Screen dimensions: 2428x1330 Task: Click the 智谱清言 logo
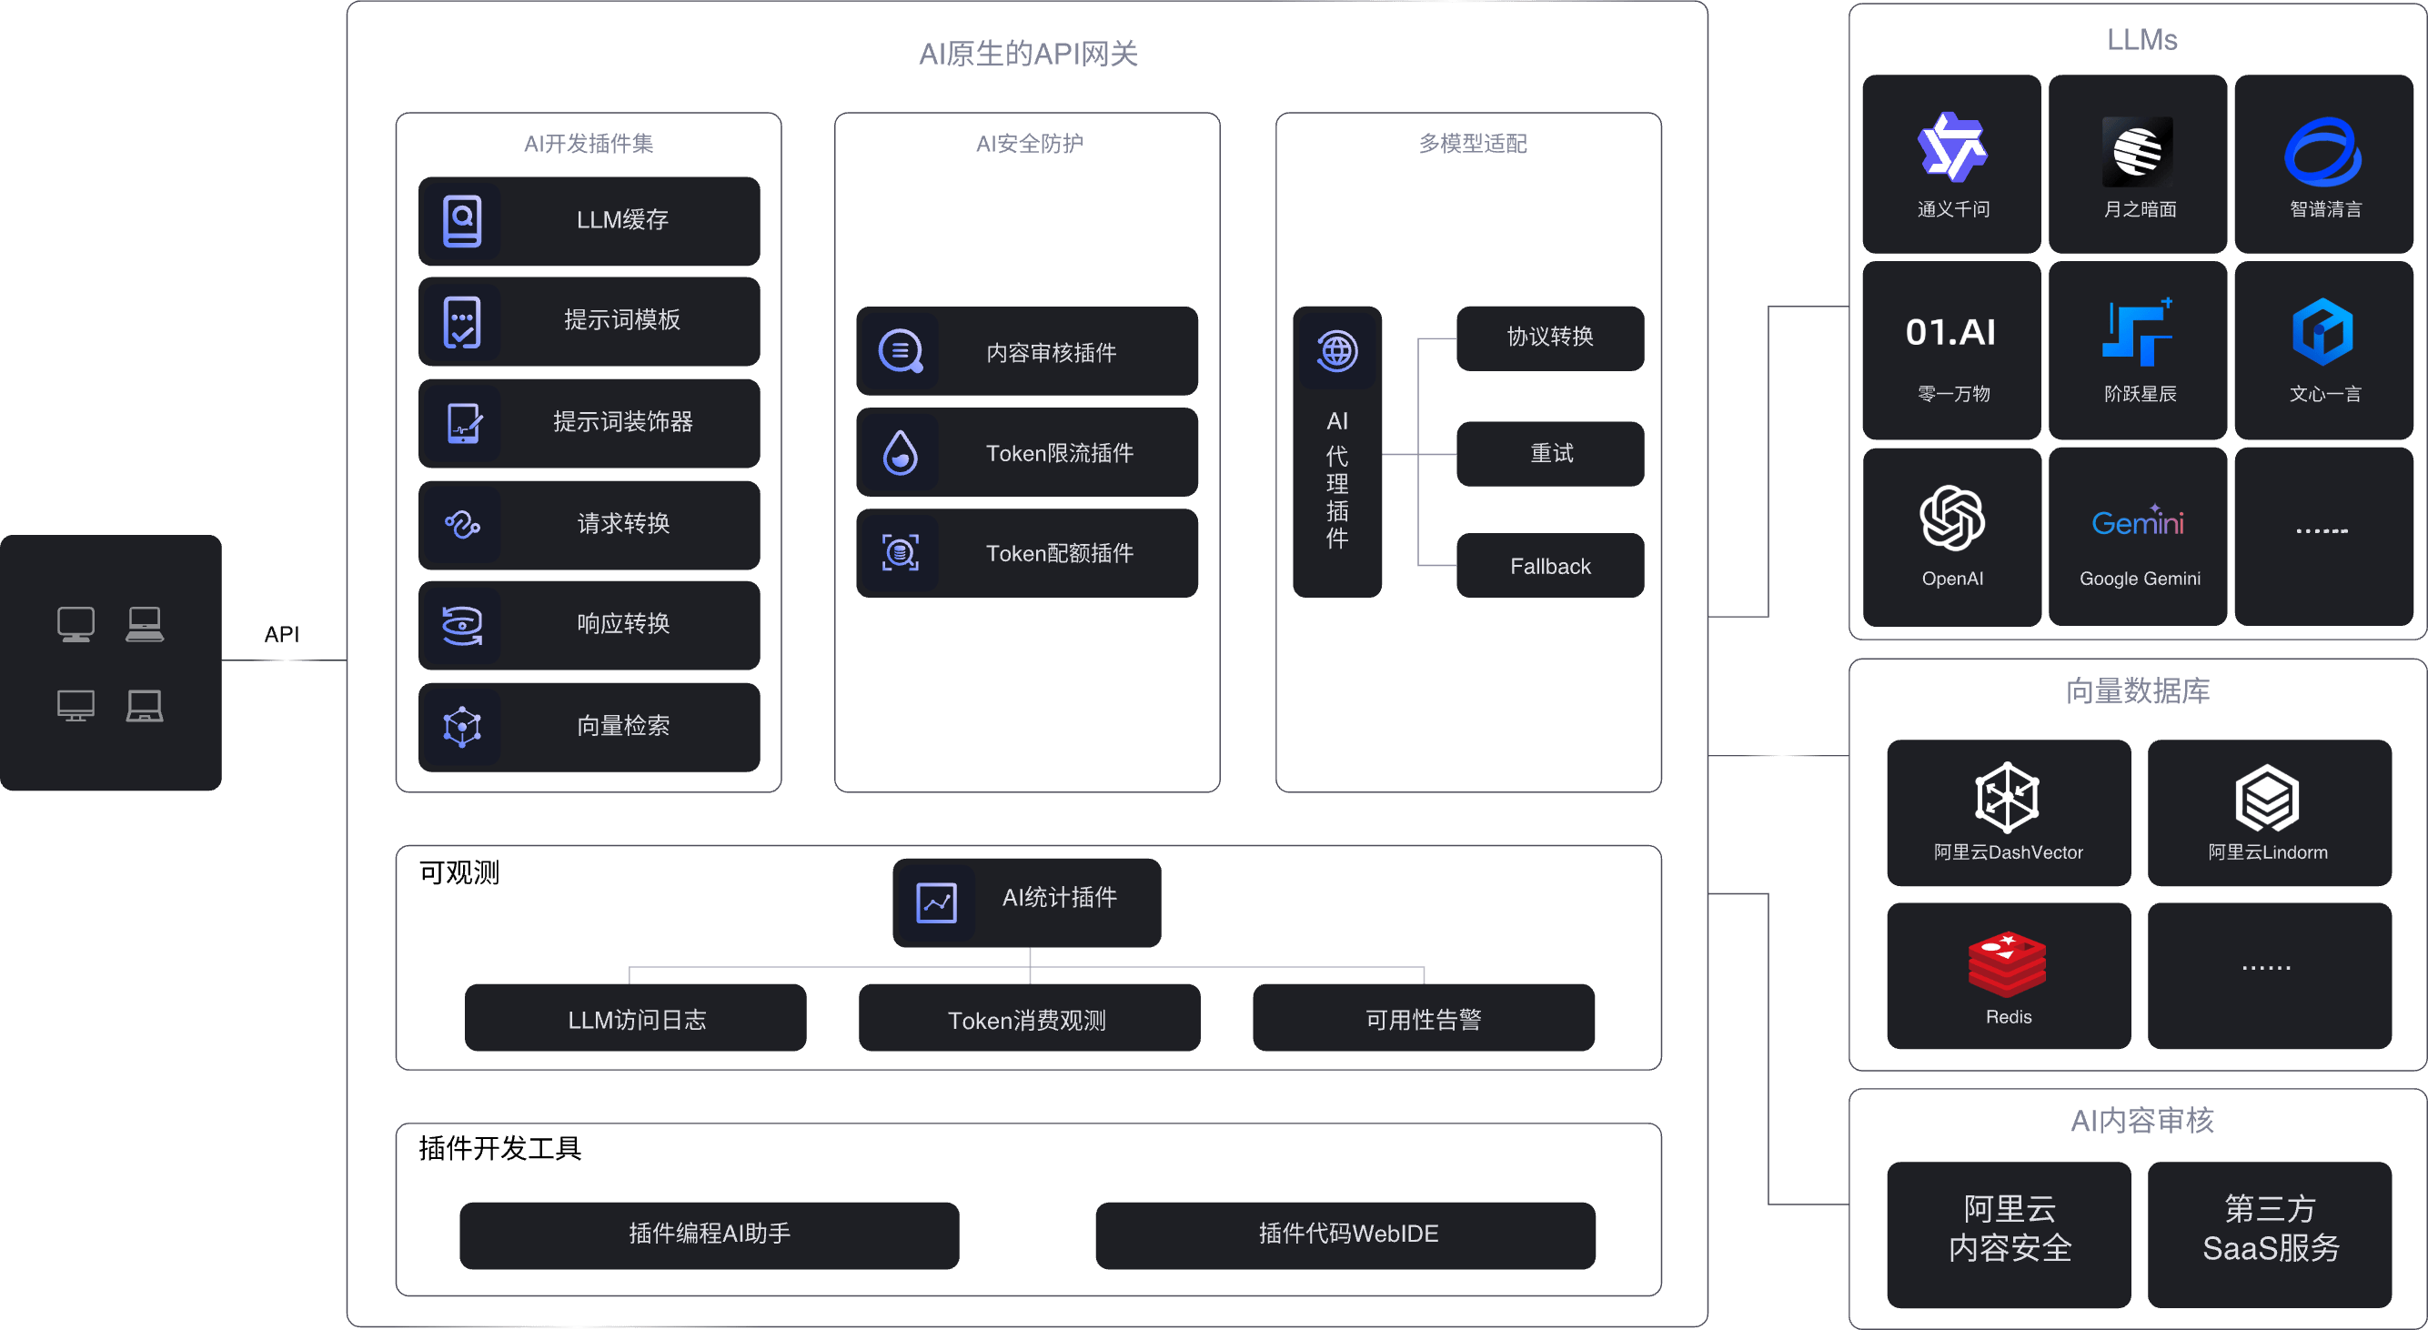pyautogui.click(x=2322, y=152)
